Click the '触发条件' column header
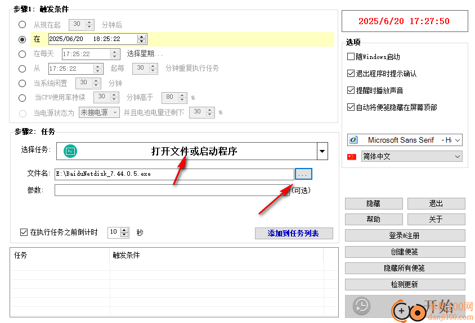 (x=216, y=255)
